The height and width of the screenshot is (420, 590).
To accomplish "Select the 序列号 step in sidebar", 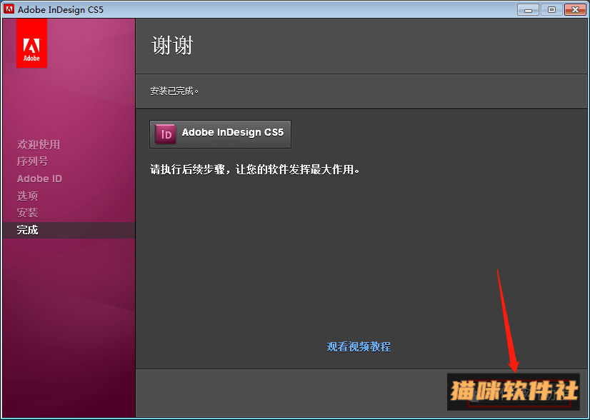I will tap(32, 161).
